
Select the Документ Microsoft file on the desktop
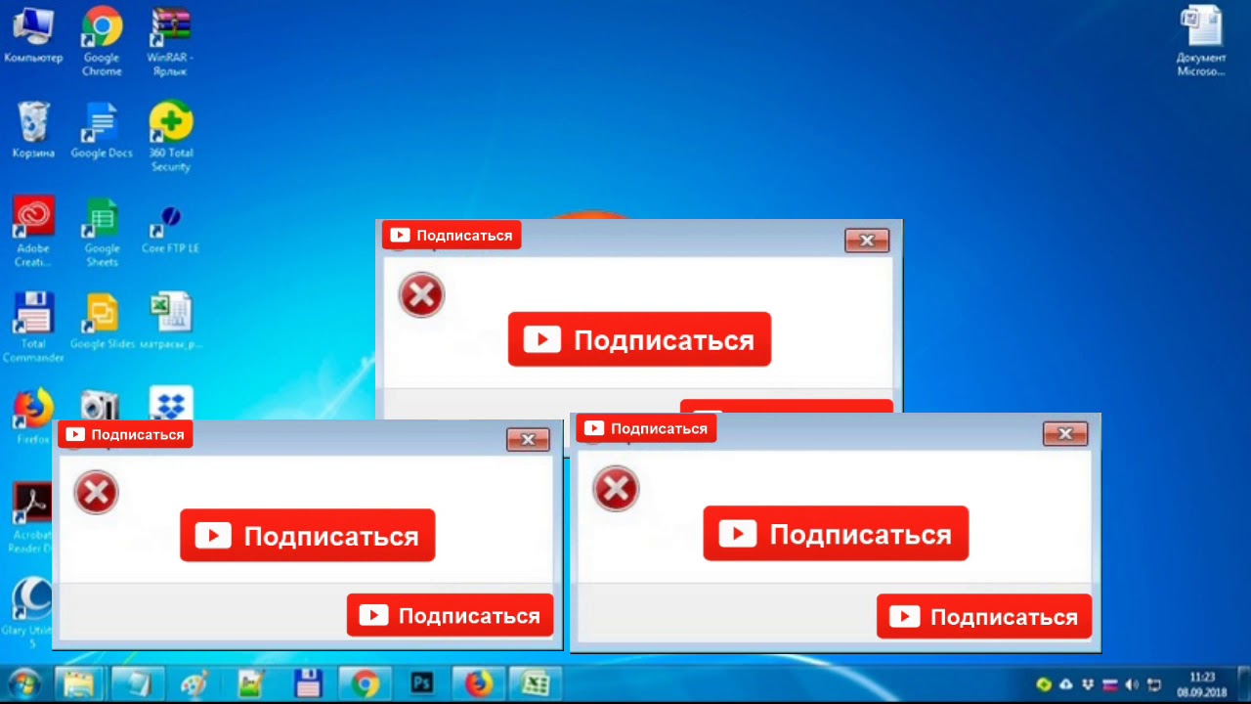coord(1200,41)
